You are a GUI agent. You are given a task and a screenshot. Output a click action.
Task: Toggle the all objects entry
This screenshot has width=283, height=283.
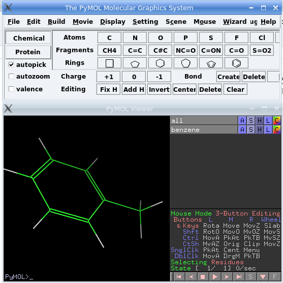pyautogui.click(x=204, y=120)
